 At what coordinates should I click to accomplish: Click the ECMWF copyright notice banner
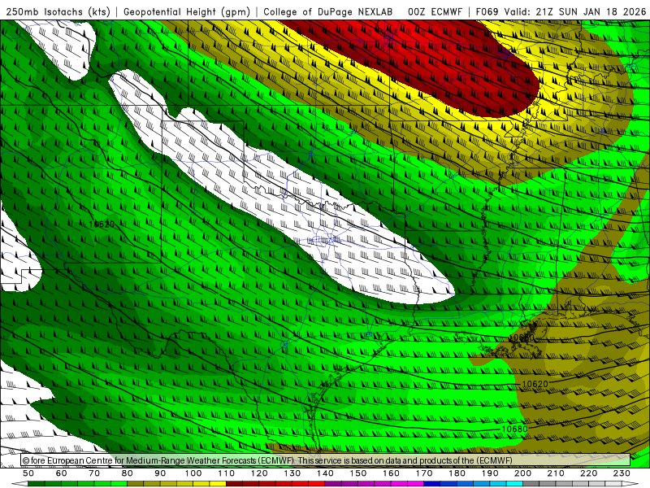point(326,460)
